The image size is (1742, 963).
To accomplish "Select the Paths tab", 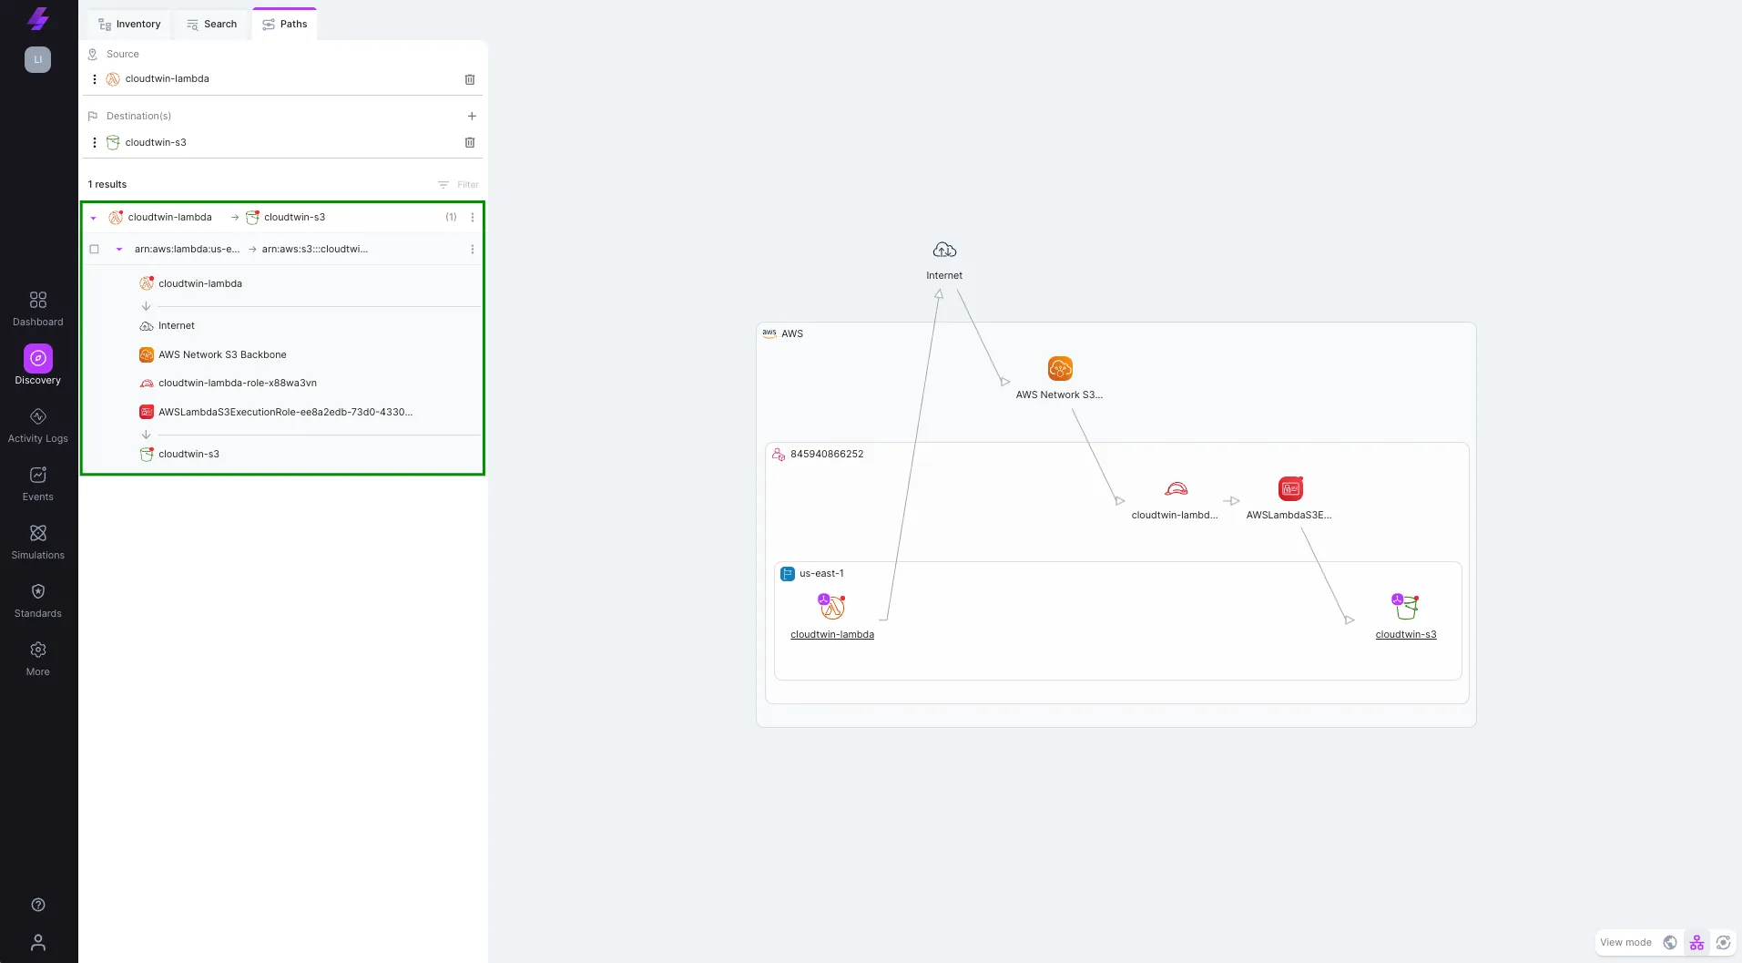I will pos(285,25).
